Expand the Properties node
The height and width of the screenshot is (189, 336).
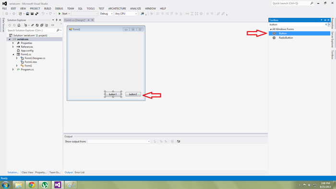pos(13,43)
